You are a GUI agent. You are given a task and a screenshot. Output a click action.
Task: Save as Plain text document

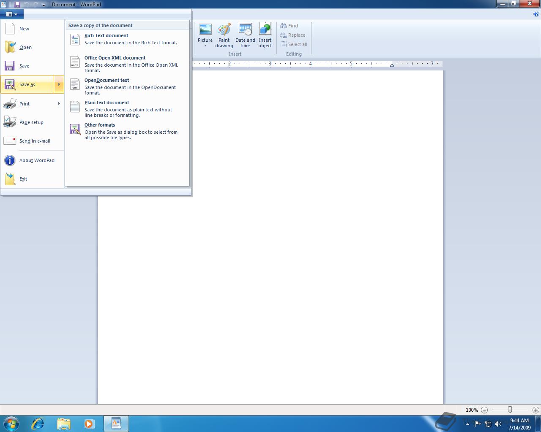click(127, 108)
